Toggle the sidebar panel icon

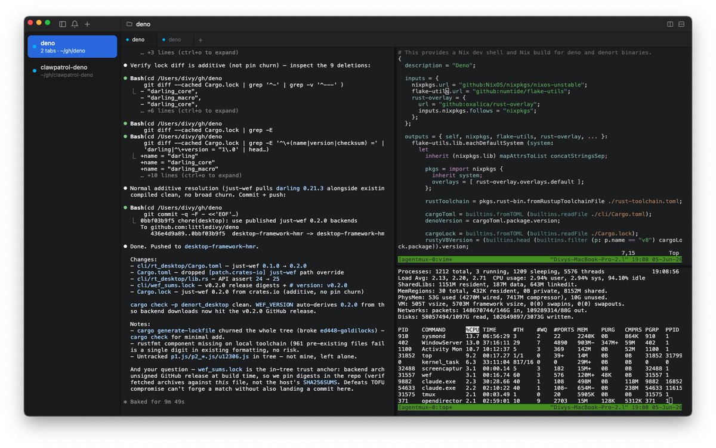pos(63,24)
